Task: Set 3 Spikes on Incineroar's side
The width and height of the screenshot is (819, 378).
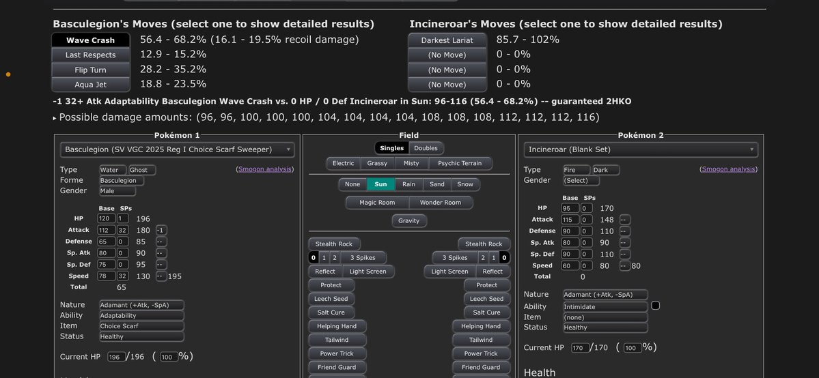Action: point(455,258)
